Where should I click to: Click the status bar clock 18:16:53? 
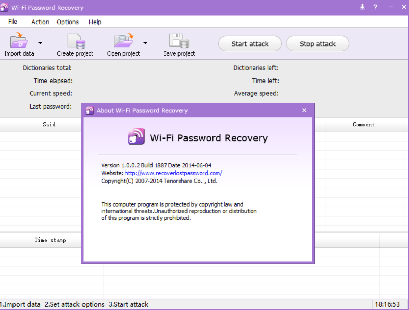[x=387, y=304]
